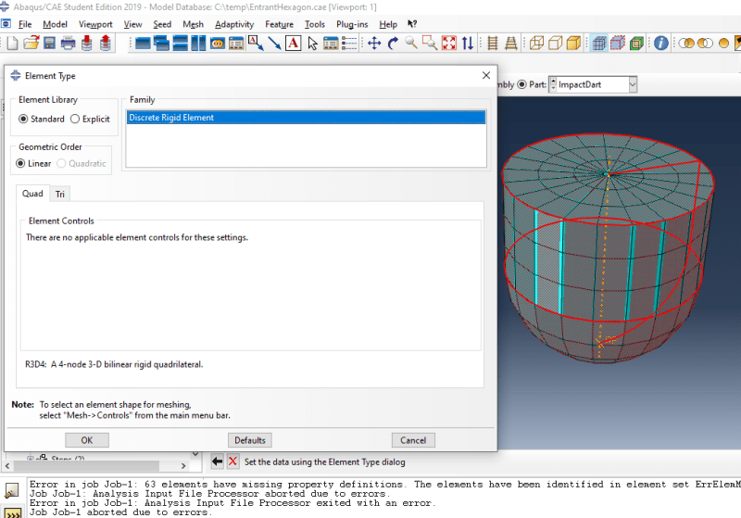
Task: Click the model tree horizontal scrollbar right arrow
Action: (x=183, y=466)
